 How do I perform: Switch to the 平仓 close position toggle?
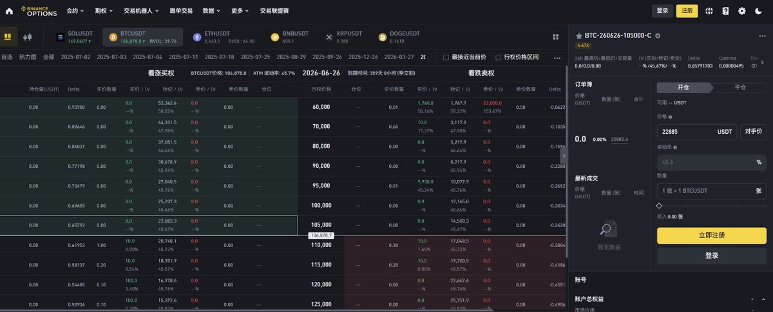pyautogui.click(x=740, y=87)
